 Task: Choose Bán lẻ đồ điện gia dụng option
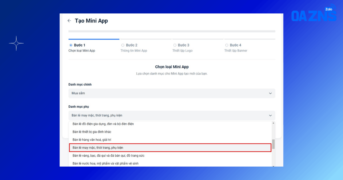[x=170, y=124]
